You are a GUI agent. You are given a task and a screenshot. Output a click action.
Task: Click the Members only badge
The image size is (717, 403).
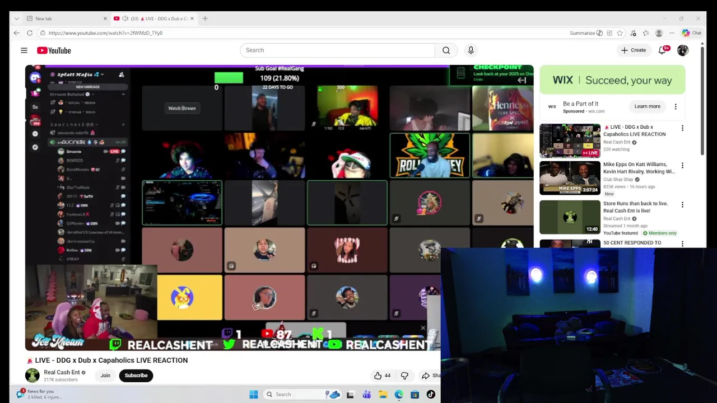(660, 233)
